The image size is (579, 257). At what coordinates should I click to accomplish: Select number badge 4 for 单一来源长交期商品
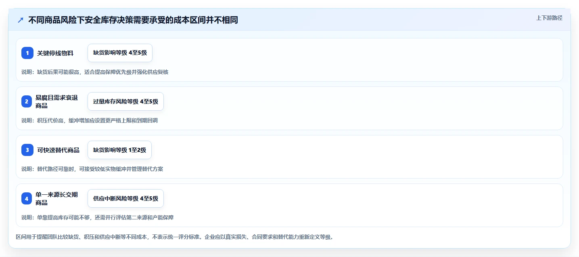tap(27, 198)
